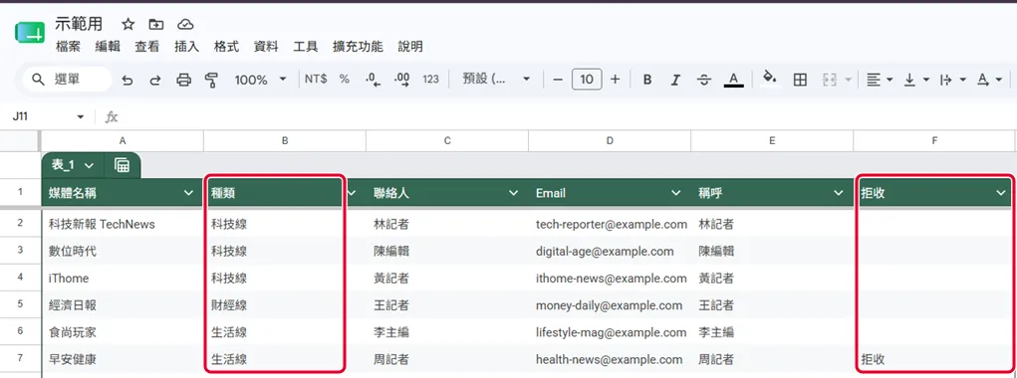Screen dimensions: 1017x378
Task: Open the 擴充功能 menu
Action: [358, 47]
